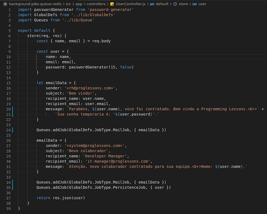Click user.name value on line 18
The height and width of the screenshot is (214, 267).
tap(93, 99)
